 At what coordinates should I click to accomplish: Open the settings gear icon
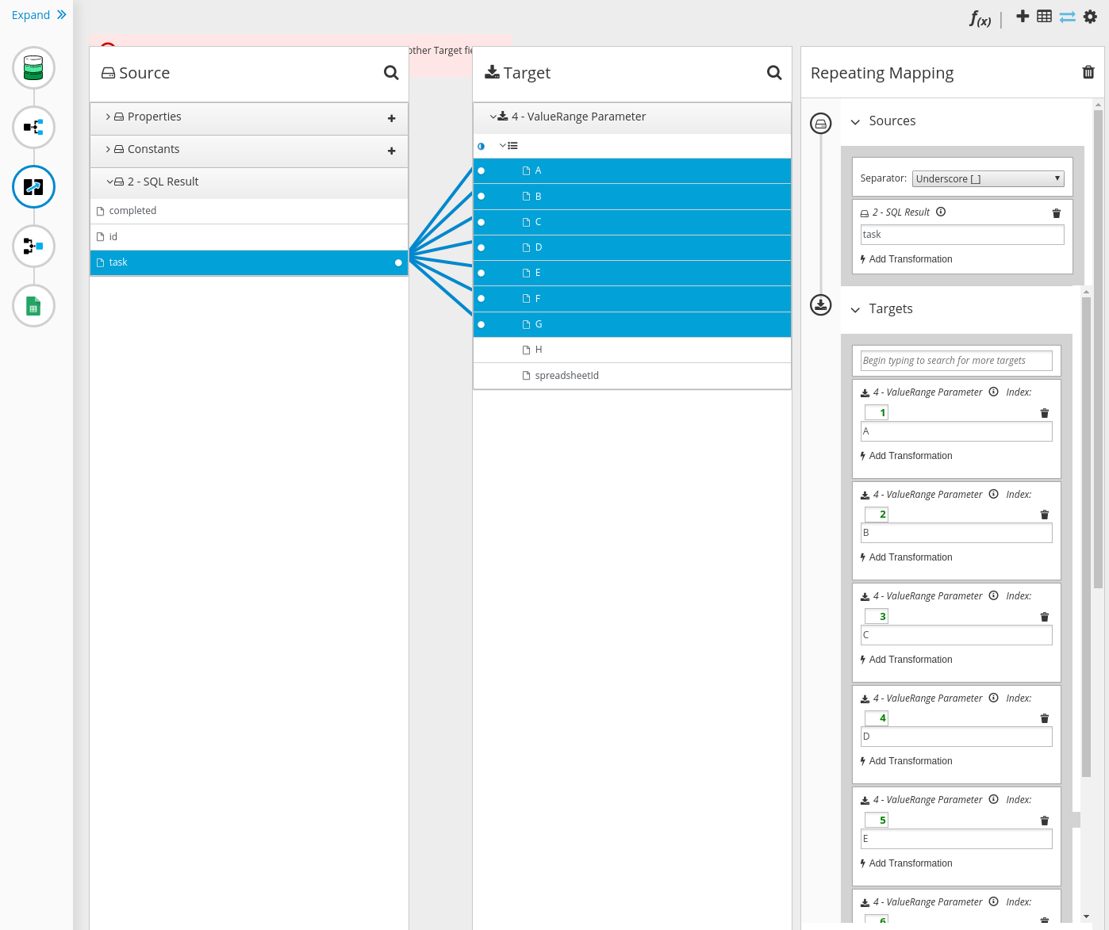click(1090, 17)
